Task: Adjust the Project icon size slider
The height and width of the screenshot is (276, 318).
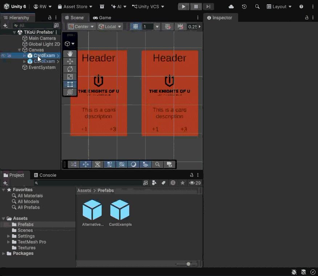Action: point(188,264)
